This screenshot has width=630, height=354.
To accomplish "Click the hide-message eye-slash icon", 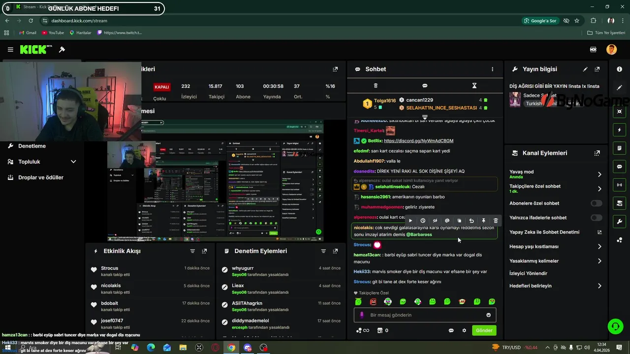I will pos(435,221).
